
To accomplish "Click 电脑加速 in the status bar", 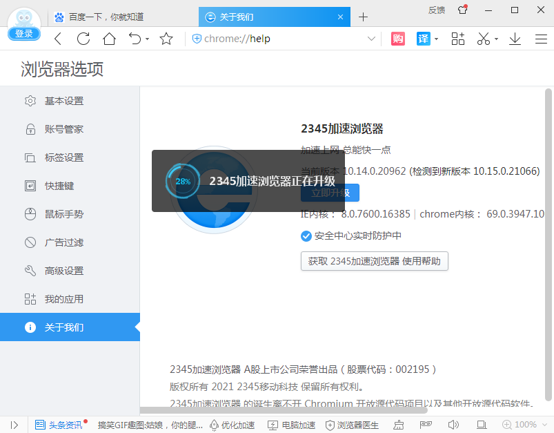I will pos(291,425).
